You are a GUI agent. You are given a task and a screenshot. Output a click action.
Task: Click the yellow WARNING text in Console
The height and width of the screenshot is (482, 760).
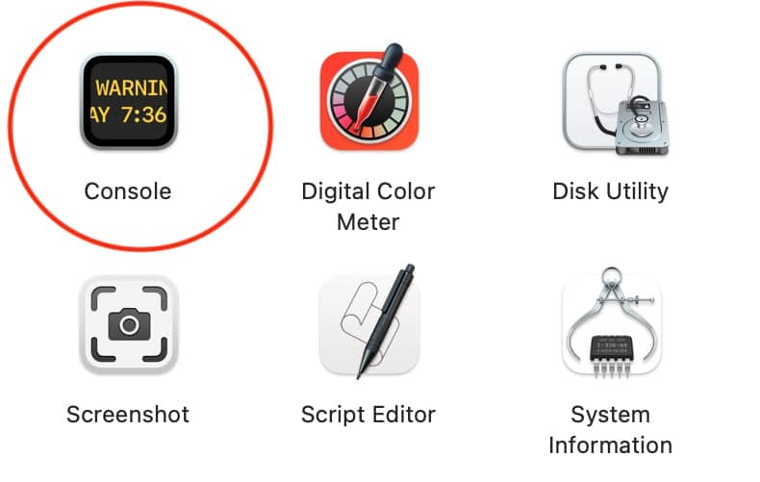coord(131,88)
